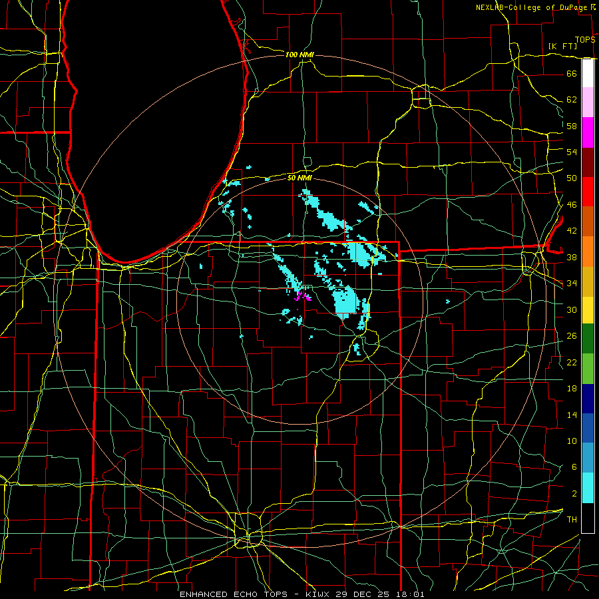Click the 2 legend value

coord(574,494)
